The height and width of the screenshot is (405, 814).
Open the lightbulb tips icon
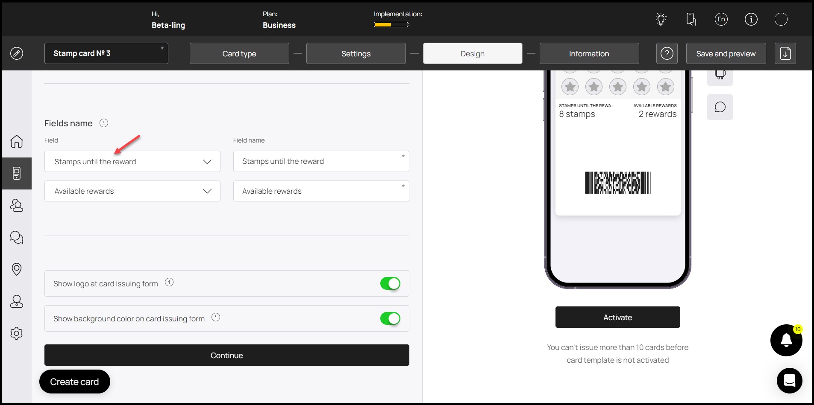661,19
